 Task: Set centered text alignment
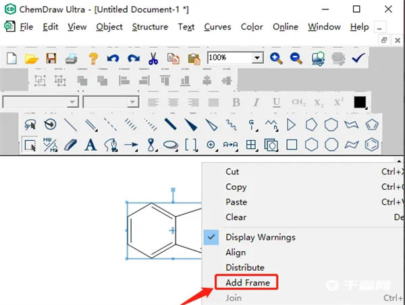pyautogui.click(x=173, y=102)
